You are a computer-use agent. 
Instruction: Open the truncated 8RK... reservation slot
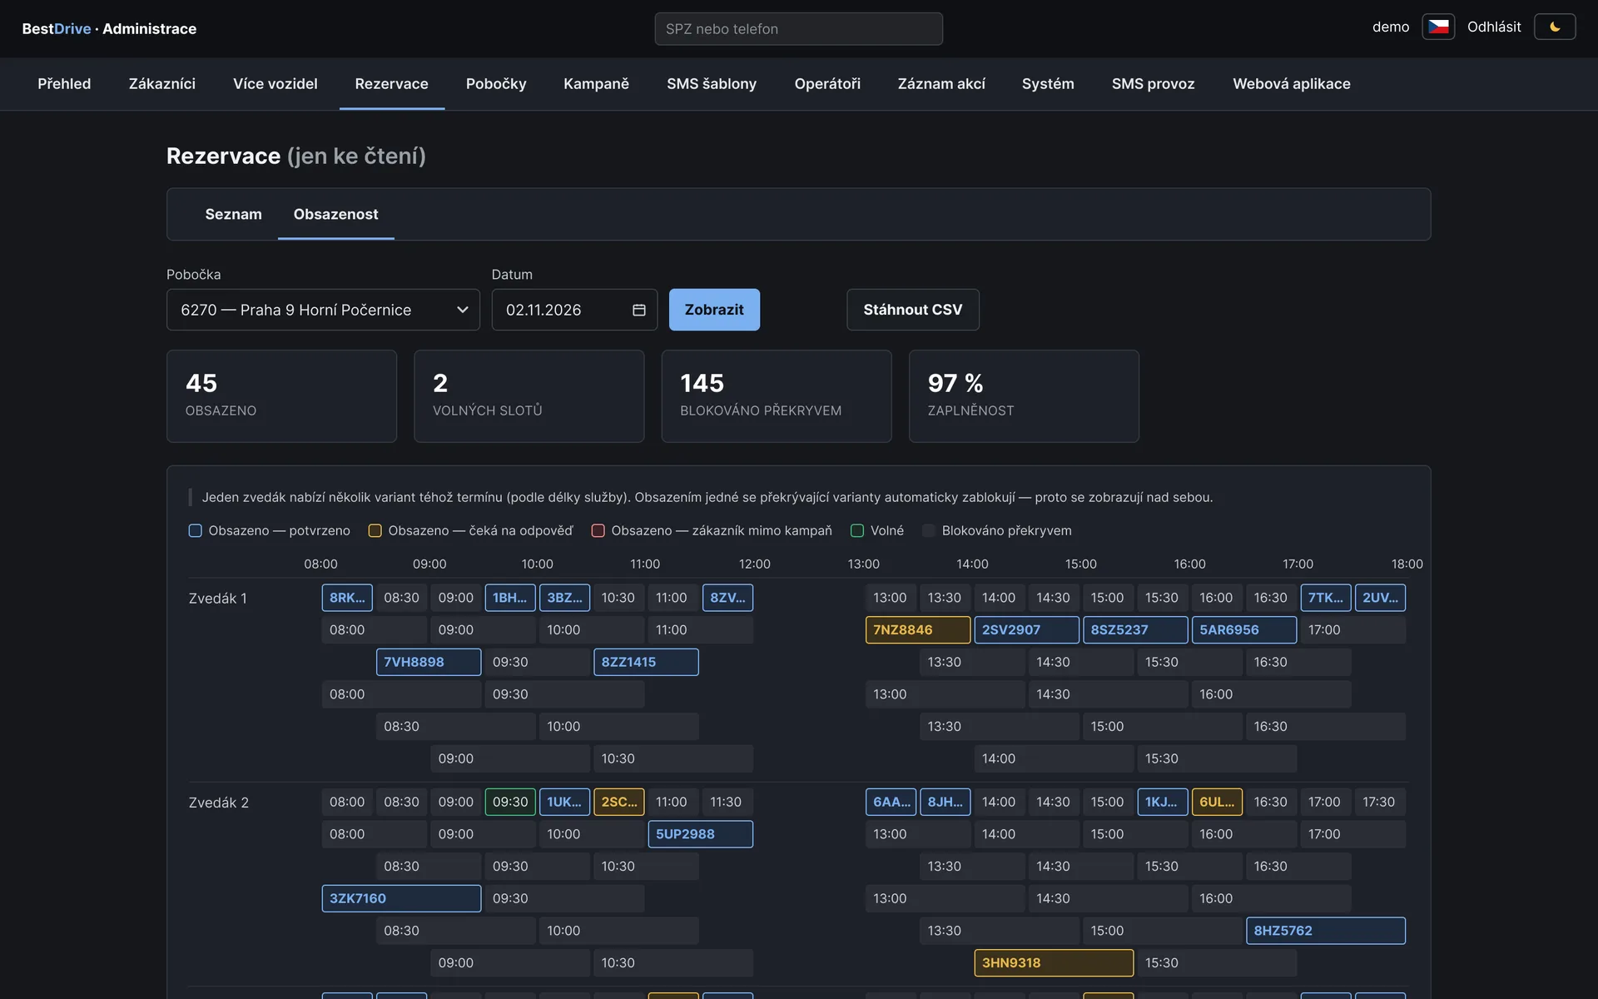[x=347, y=598]
